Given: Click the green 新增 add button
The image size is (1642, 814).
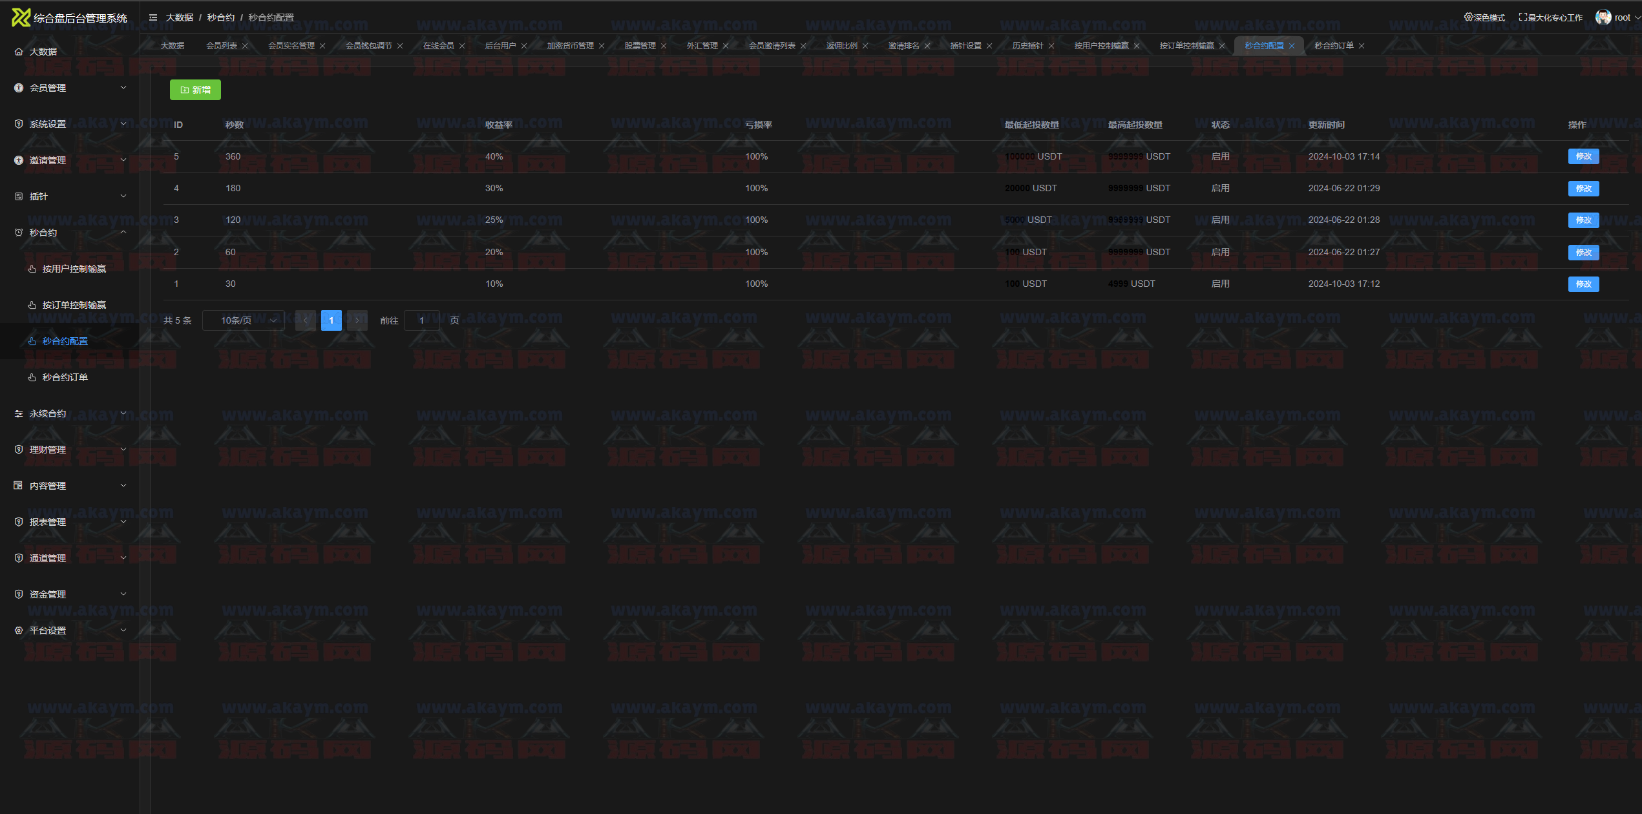Looking at the screenshot, I should pos(195,90).
